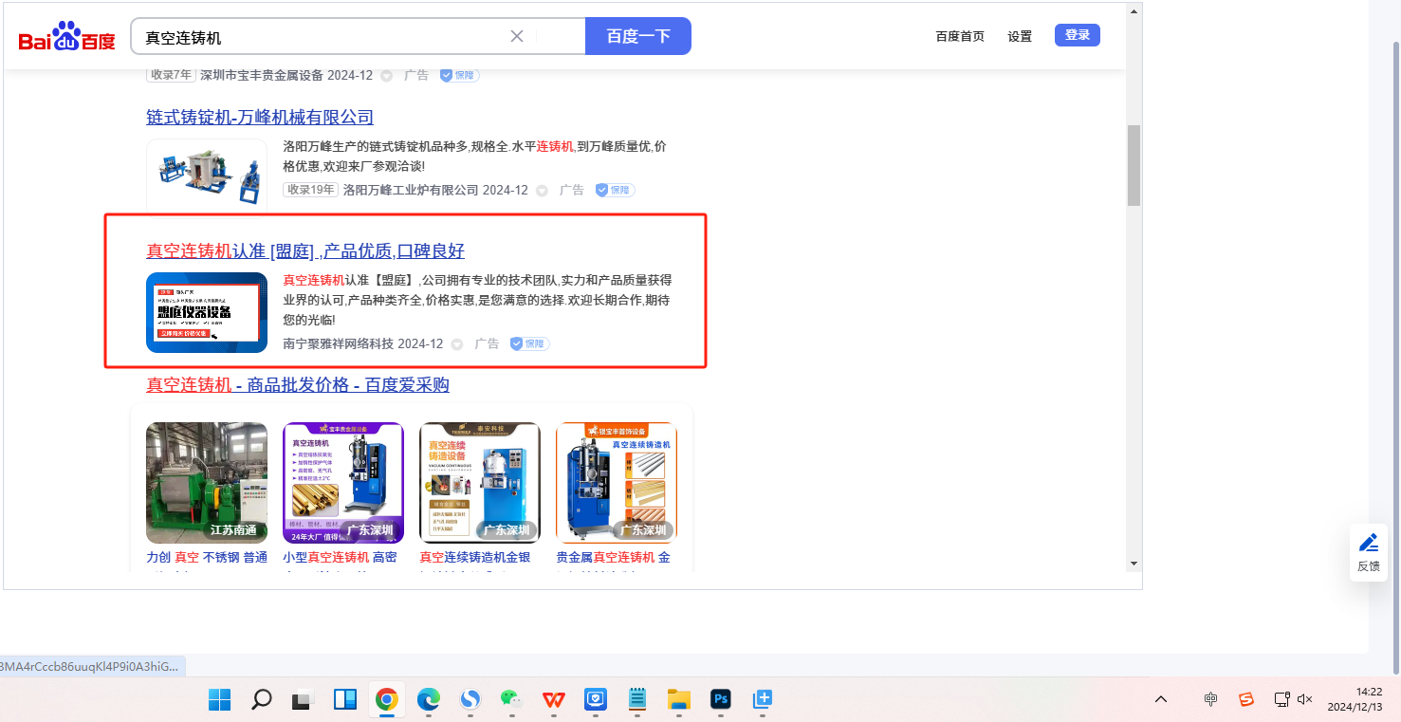Open the 盟庭仪器设备 ad thumbnail
Image resolution: width=1401 pixels, height=722 pixels.
pyautogui.click(x=207, y=312)
